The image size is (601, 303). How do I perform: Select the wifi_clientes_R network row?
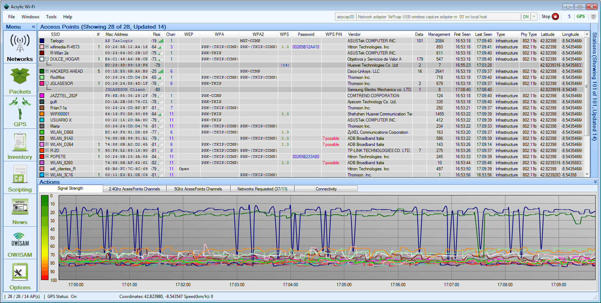pyautogui.click(x=311, y=169)
